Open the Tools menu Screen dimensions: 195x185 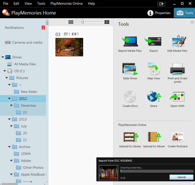(41, 3)
